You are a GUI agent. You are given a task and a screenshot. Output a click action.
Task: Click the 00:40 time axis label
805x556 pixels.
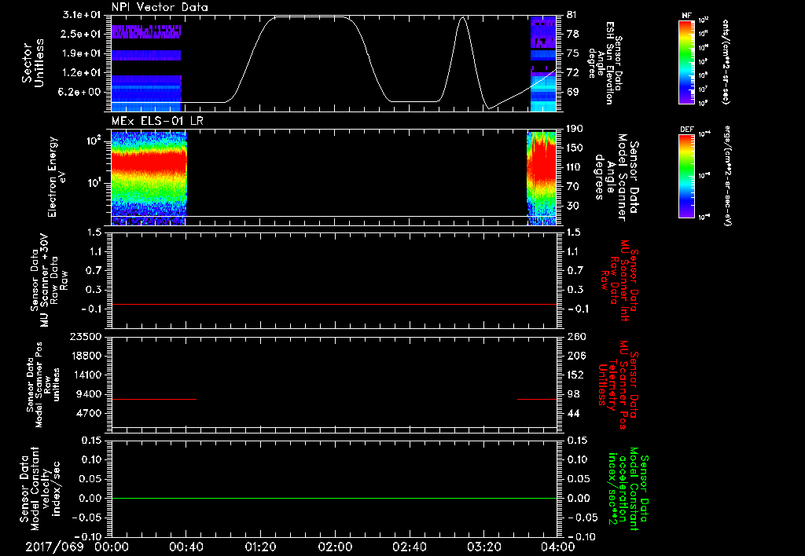(x=186, y=547)
